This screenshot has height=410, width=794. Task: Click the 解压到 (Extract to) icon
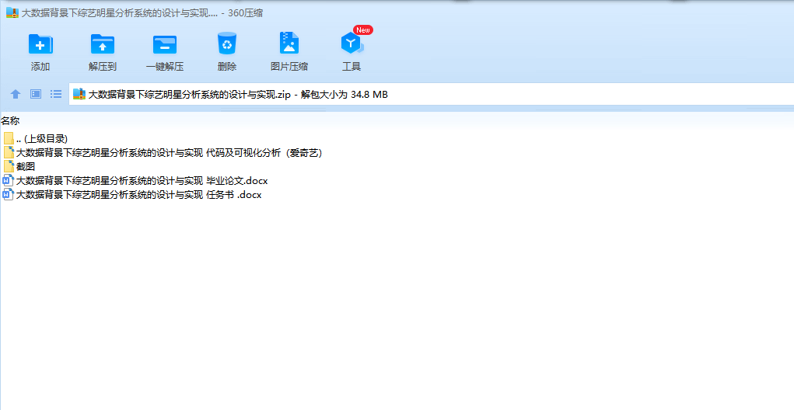tap(103, 44)
